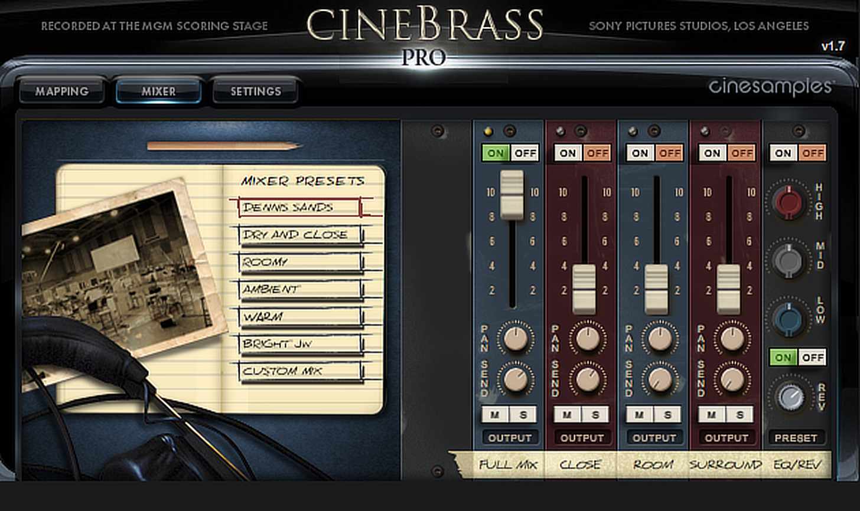
Task: Turn the Full Mix channel OFF
Action: click(x=525, y=153)
